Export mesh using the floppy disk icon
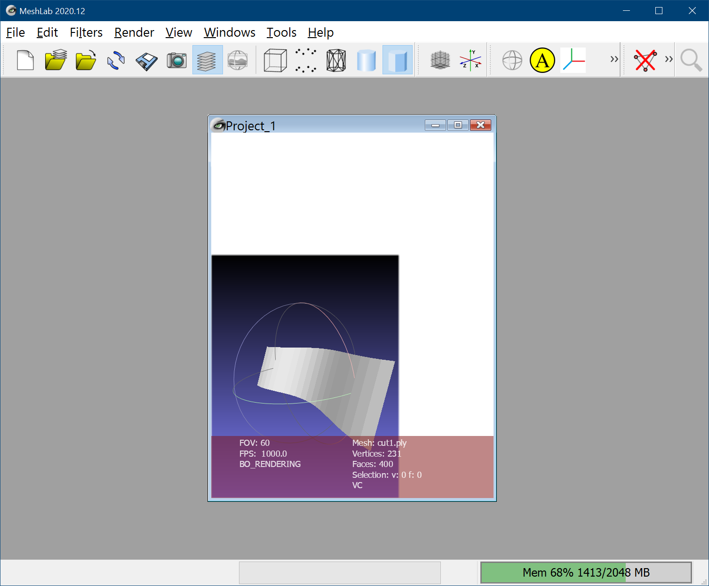Viewport: 709px width, 586px height. 146,61
